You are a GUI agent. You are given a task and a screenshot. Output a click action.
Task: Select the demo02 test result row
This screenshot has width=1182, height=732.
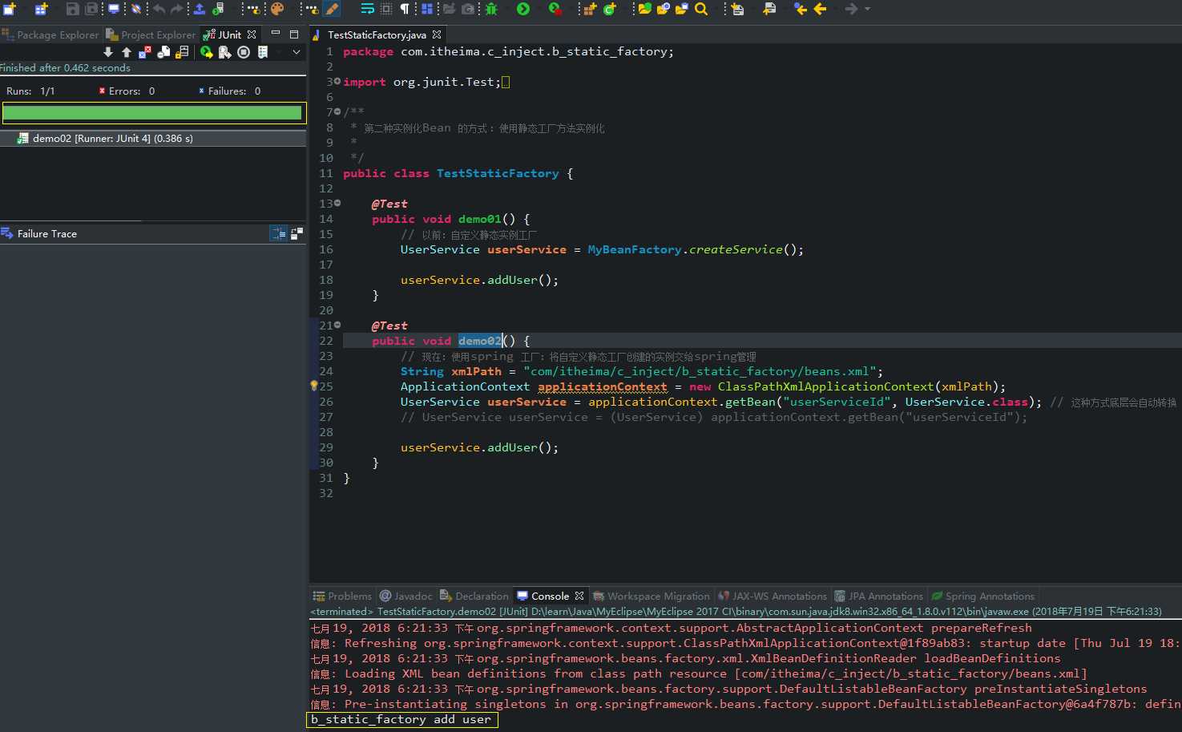click(153, 139)
